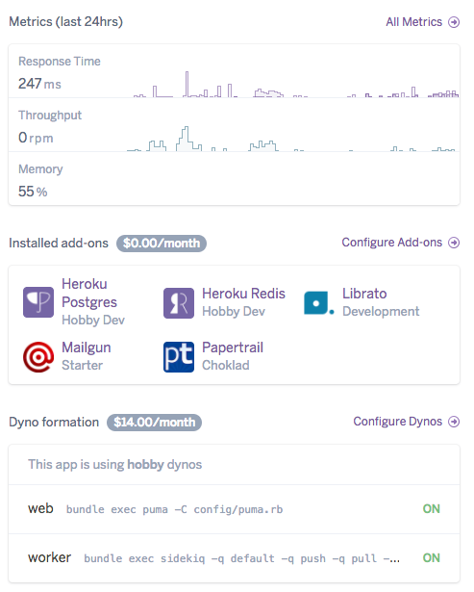Click the Response Time sparkline chart
This screenshot has height=592, width=474.
[296, 84]
